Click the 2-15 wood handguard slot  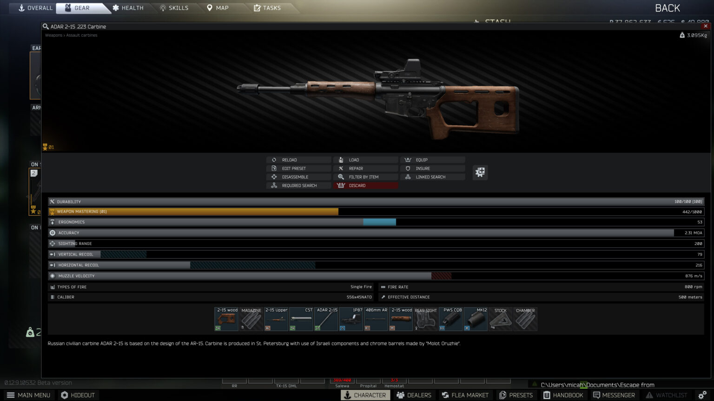(x=401, y=319)
